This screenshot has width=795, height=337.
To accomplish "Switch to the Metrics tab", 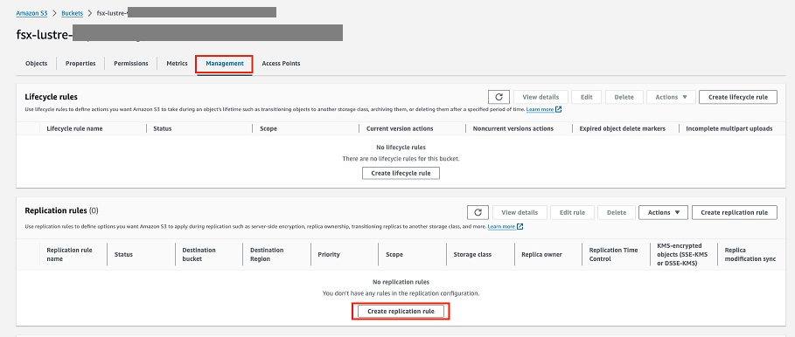I will 177,63.
